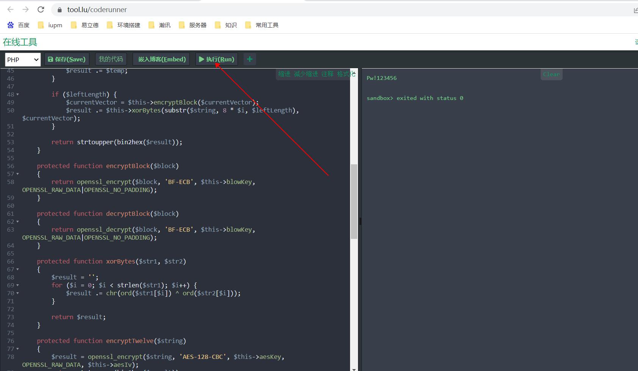
Task: Click the save disk icon in 保存(Save)
Action: 51,59
